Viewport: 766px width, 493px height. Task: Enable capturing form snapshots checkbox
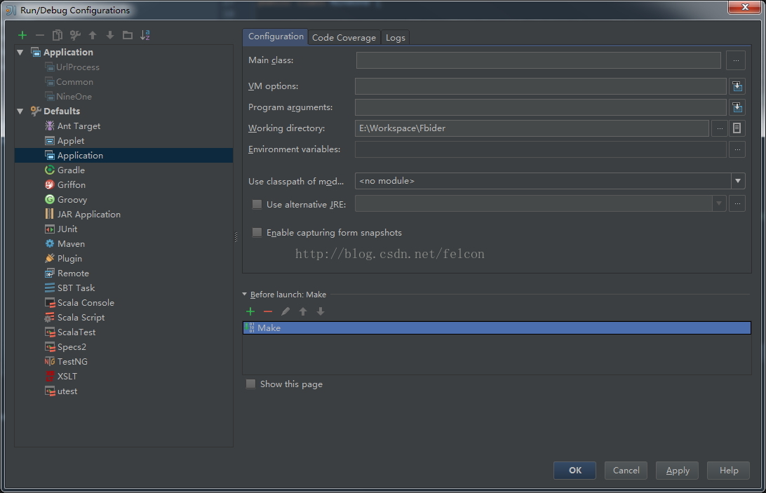257,233
